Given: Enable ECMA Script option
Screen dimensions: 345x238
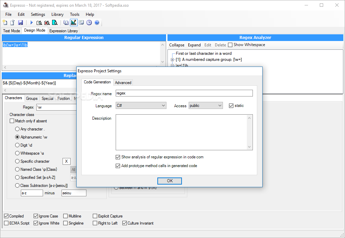Looking at the screenshot, I should (x=6, y=223).
